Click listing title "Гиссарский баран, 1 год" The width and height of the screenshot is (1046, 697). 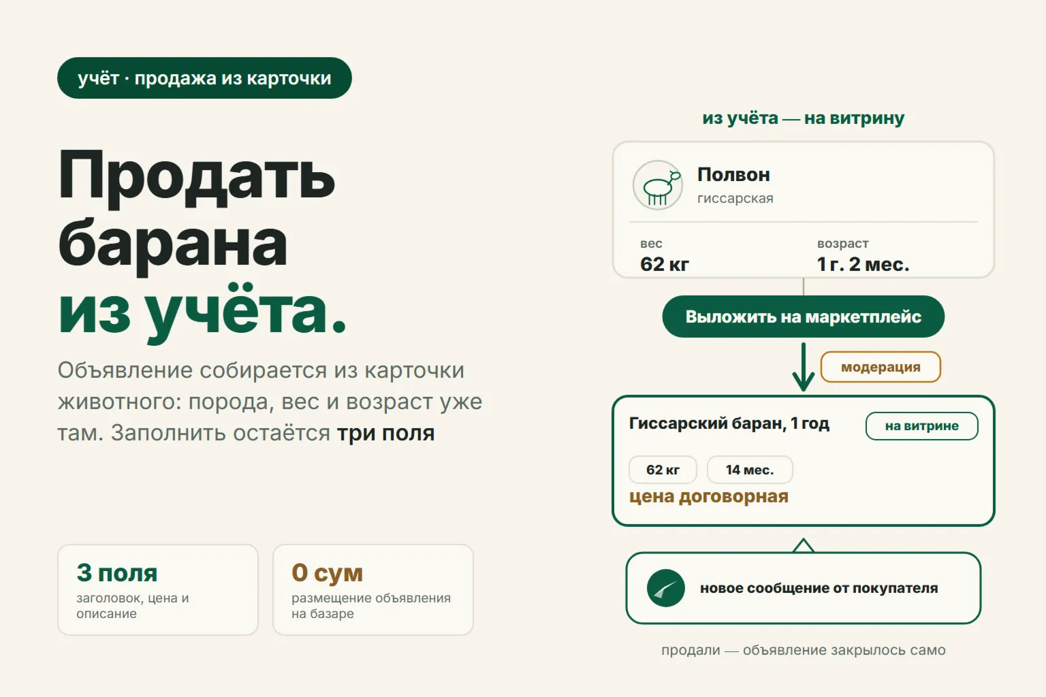pos(729,423)
